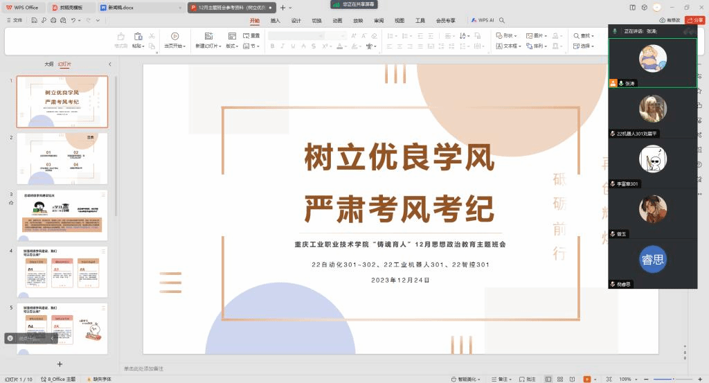Select slide 4 thumbnail
Image resolution: width=709 pixels, height=383 pixels.
tap(62, 271)
